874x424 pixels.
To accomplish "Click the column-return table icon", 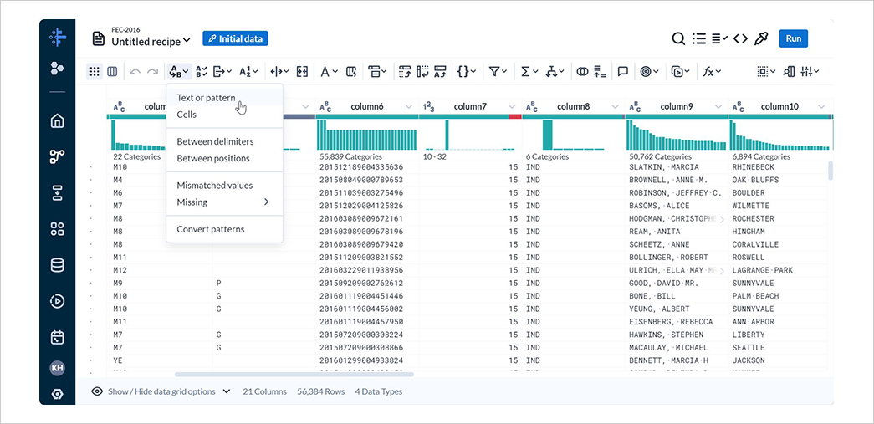I will tap(422, 71).
